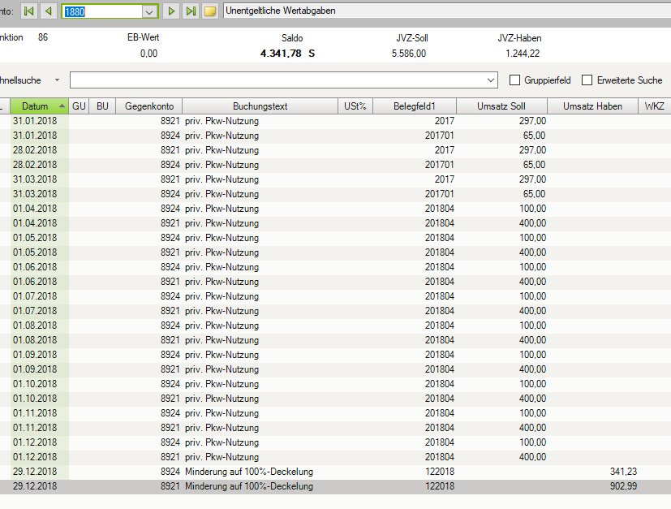Click Buchungstext of the 902,99 row
The height and width of the screenshot is (509, 671).
click(x=249, y=486)
